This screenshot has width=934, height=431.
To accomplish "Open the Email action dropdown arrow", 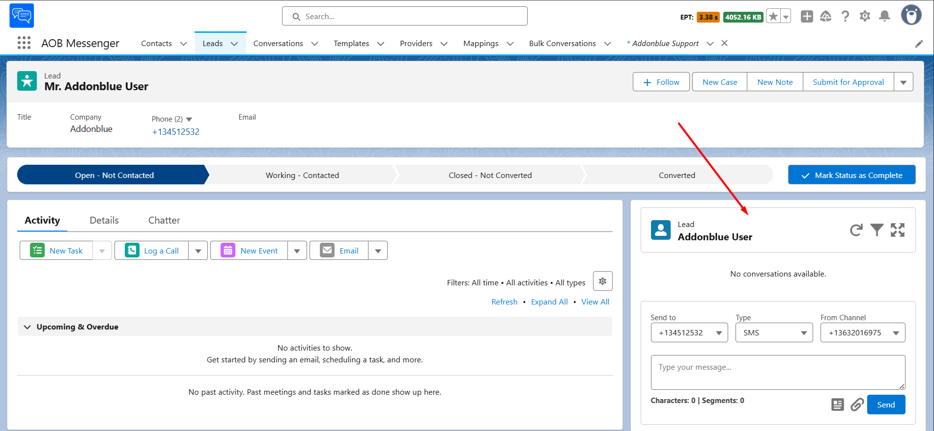I will coord(378,251).
